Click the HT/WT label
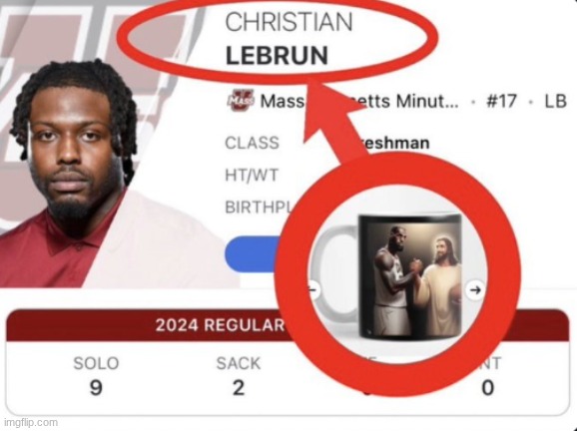This screenshot has height=431, width=577. coord(252,175)
